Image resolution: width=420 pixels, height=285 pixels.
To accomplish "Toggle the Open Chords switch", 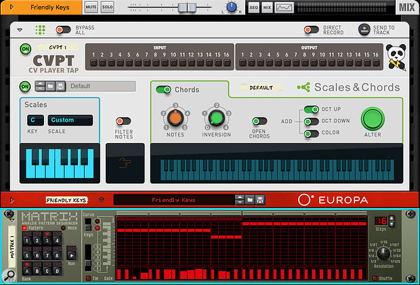I will click(259, 122).
